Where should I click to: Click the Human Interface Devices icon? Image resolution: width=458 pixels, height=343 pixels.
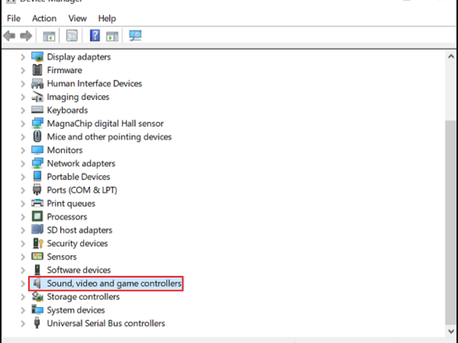pyautogui.click(x=37, y=83)
